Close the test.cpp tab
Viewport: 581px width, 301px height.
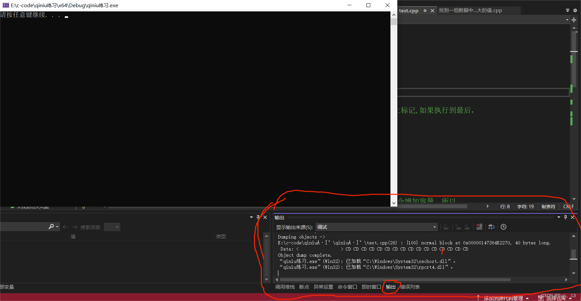[x=432, y=11]
